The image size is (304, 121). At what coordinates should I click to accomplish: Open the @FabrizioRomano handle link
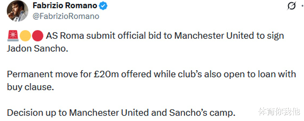click(x=66, y=16)
